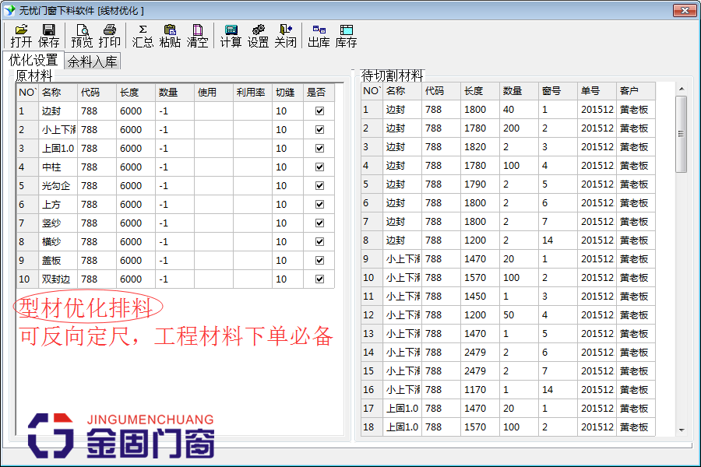Select the 优化设置 tab
The height and width of the screenshot is (467, 701).
[34, 60]
